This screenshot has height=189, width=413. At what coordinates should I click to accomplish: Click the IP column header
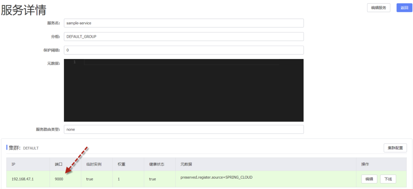click(x=13, y=164)
